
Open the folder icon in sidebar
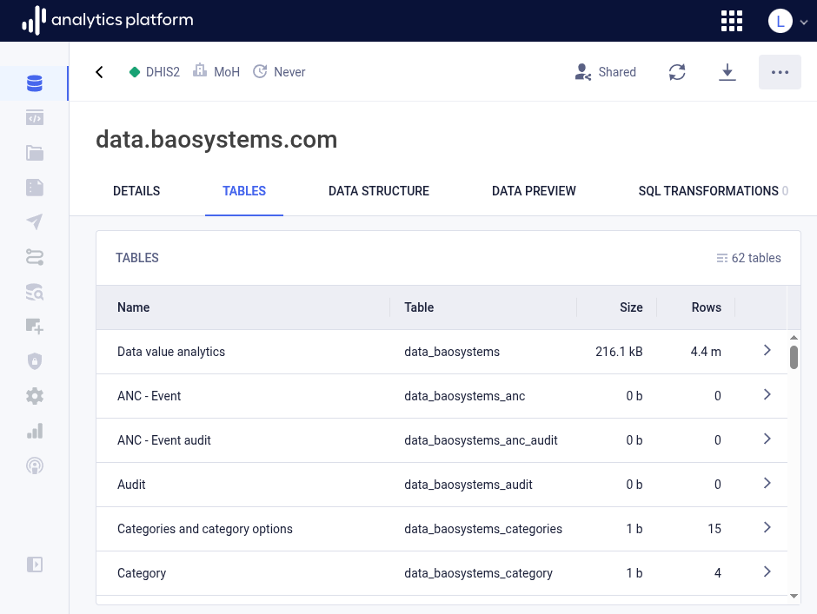[35, 153]
